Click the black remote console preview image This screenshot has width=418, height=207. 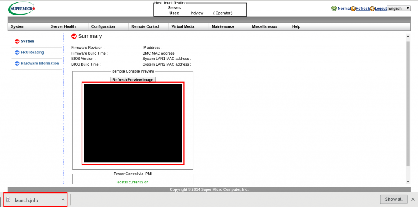click(x=133, y=123)
